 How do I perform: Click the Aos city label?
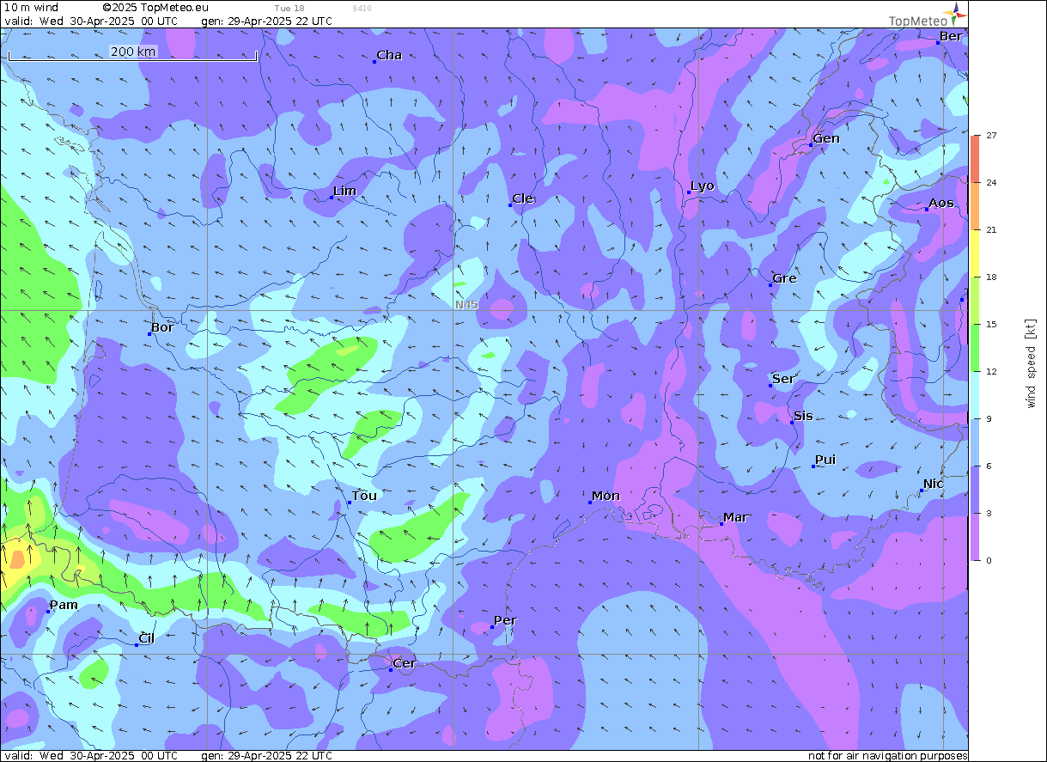(941, 203)
